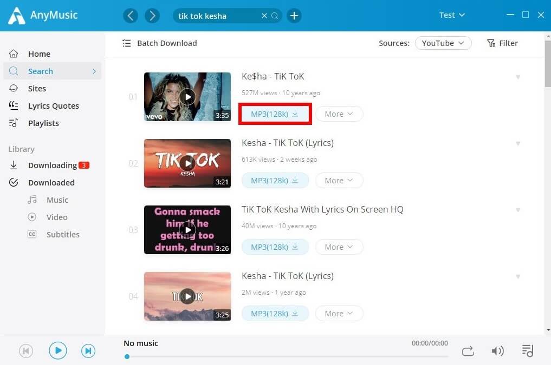
Task: Click the Filter funnel icon
Action: click(x=491, y=43)
